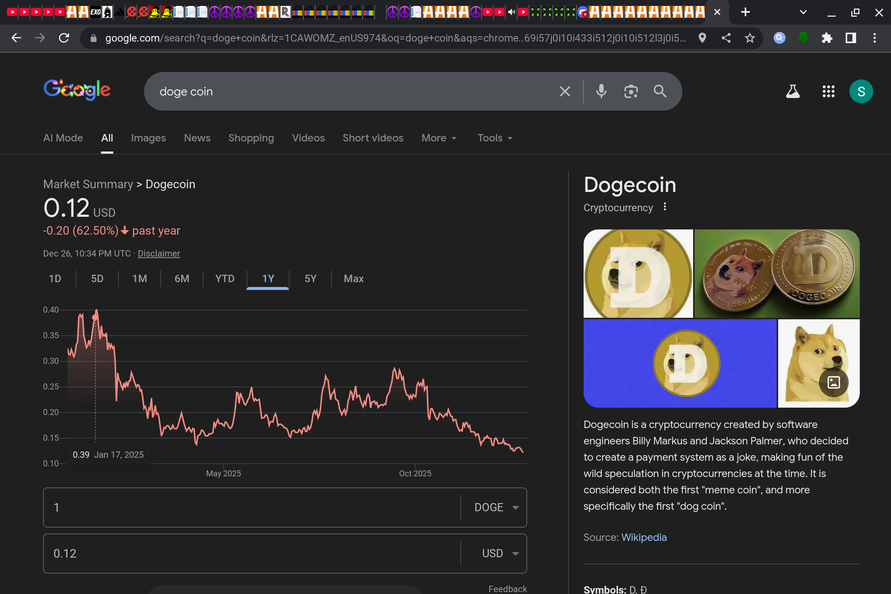Click the Disclaimer link

click(159, 254)
